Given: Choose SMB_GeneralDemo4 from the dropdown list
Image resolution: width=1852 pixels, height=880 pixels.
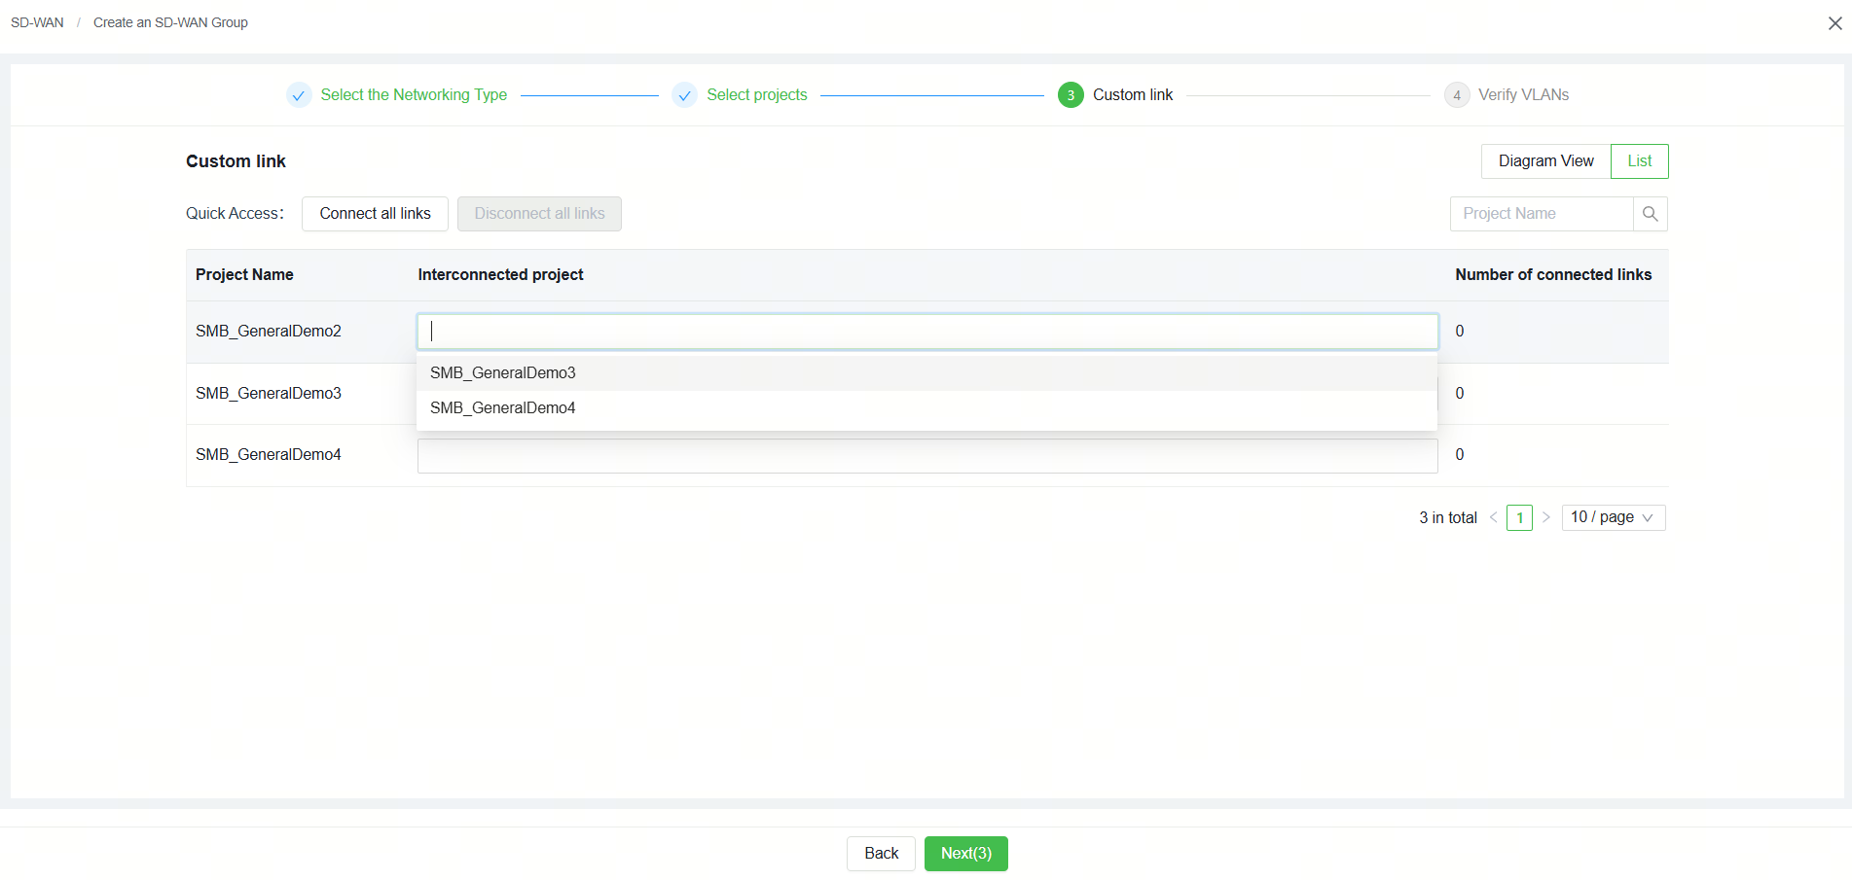Looking at the screenshot, I should (926, 408).
